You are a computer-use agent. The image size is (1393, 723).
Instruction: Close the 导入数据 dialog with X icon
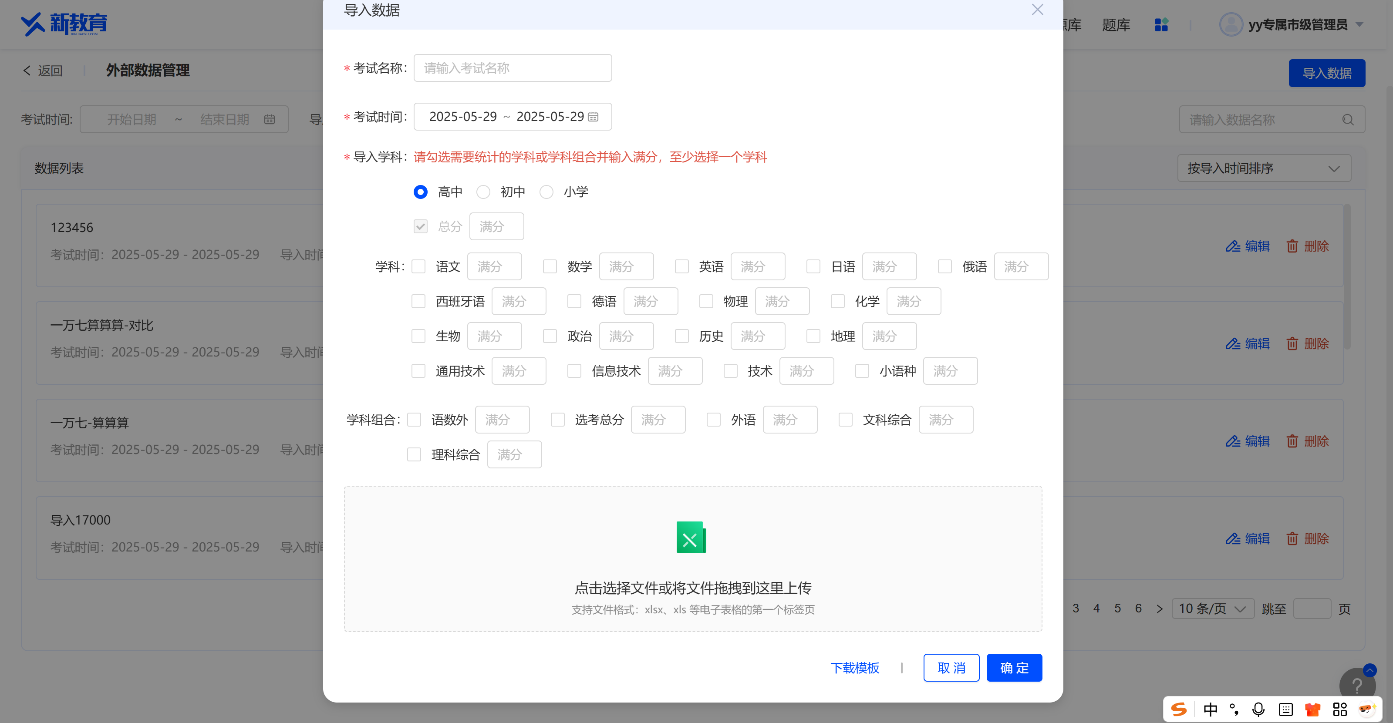click(x=1037, y=10)
